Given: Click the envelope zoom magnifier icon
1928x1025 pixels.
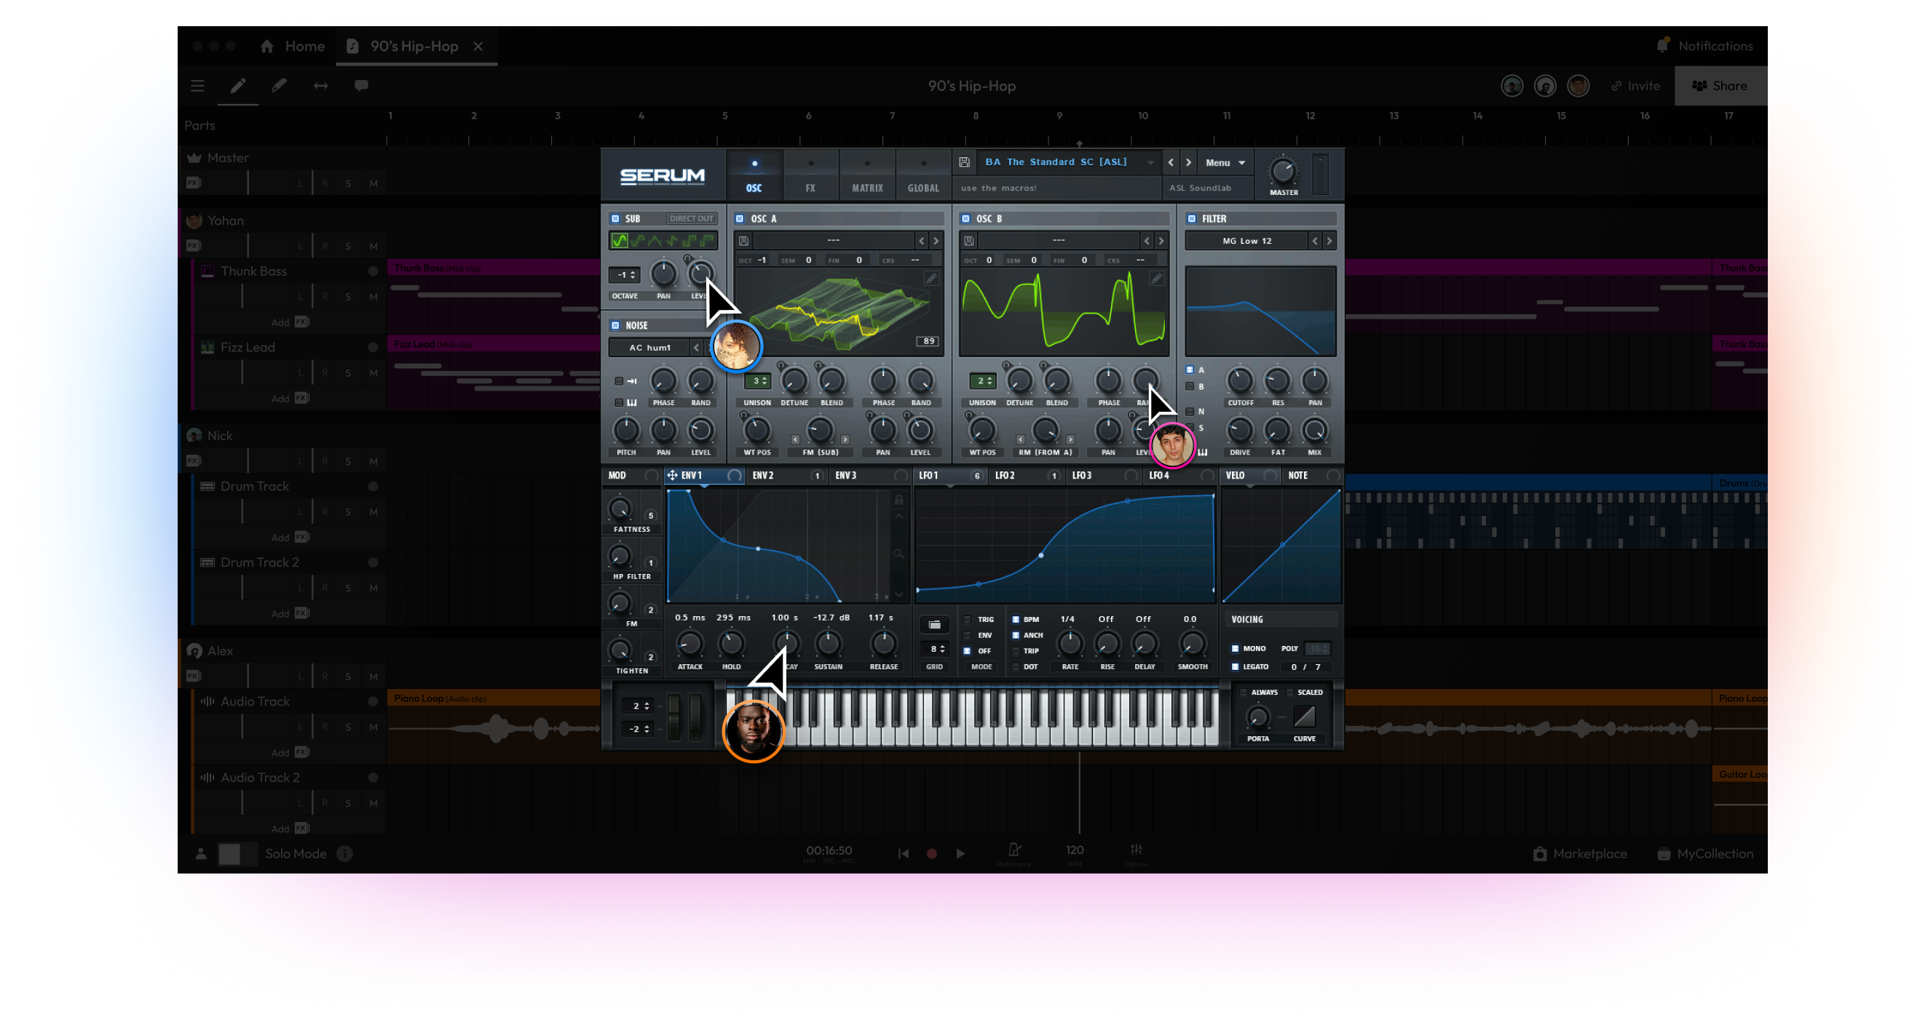Looking at the screenshot, I should click(x=899, y=554).
